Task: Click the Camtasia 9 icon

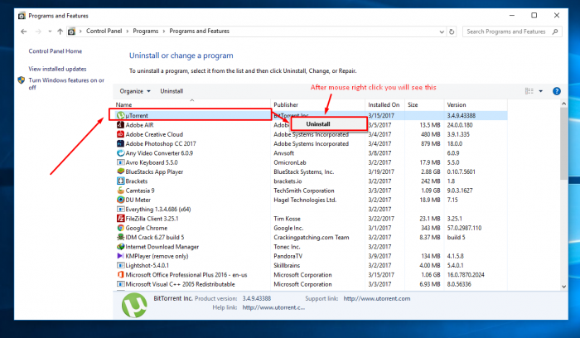Action: click(x=121, y=191)
